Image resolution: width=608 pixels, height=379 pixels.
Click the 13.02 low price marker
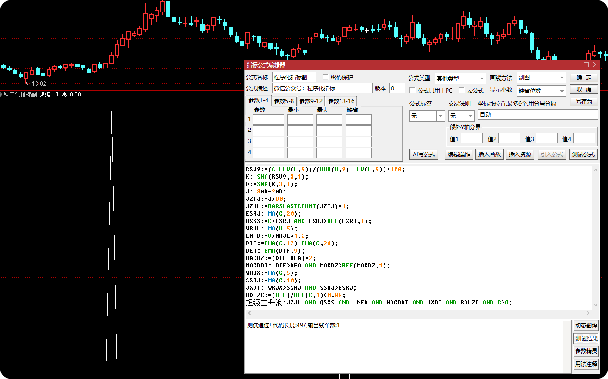[39, 84]
